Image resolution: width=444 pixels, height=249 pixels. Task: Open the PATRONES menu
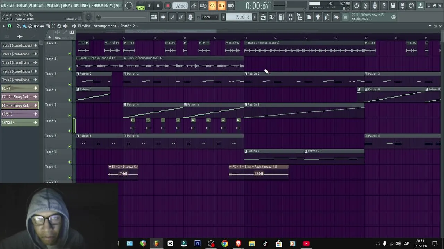(53, 6)
